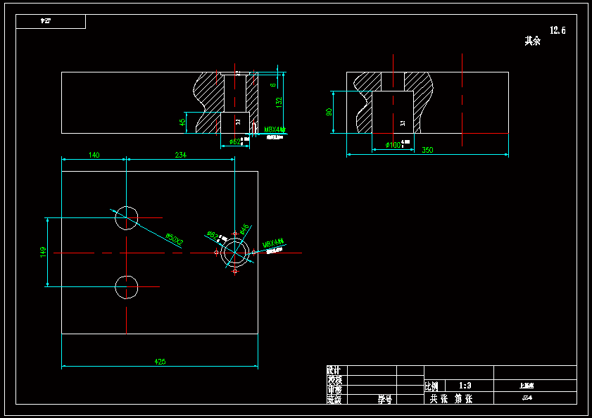Click the "12.6" surface roughness value
Screen dimensions: 592x418
pos(558,30)
